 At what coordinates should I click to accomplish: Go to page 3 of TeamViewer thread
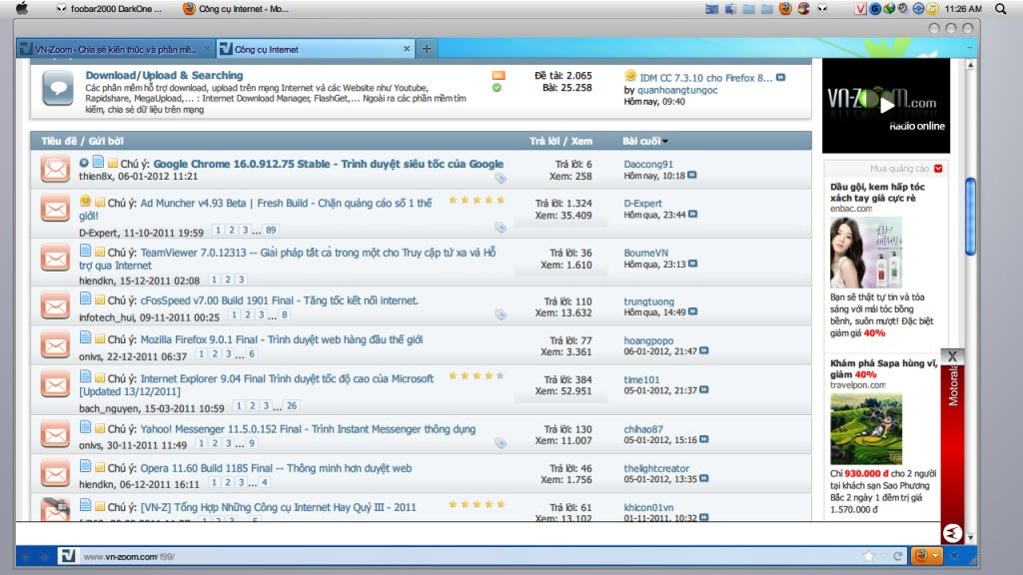coord(241,280)
